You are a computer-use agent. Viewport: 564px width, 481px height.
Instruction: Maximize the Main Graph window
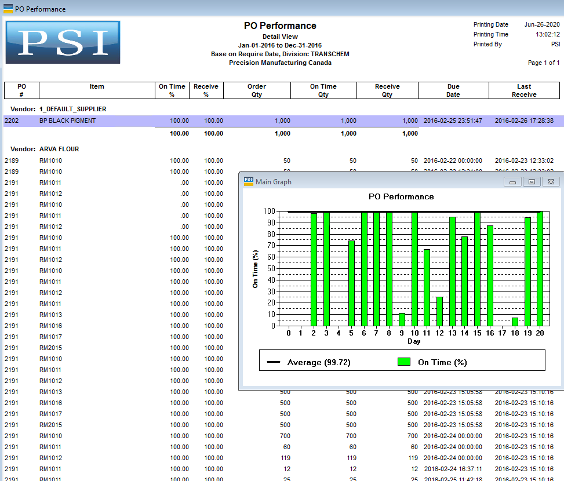pyautogui.click(x=531, y=182)
